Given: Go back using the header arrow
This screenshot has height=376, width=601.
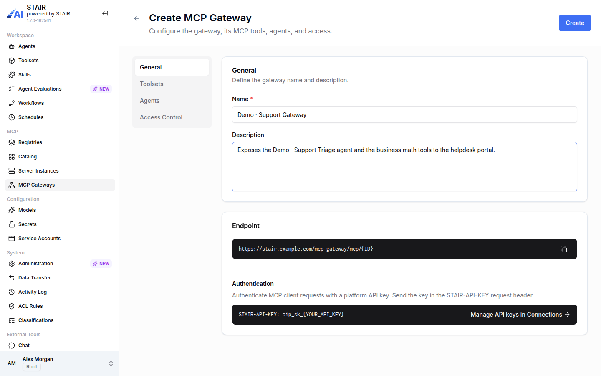Looking at the screenshot, I should pos(136,18).
